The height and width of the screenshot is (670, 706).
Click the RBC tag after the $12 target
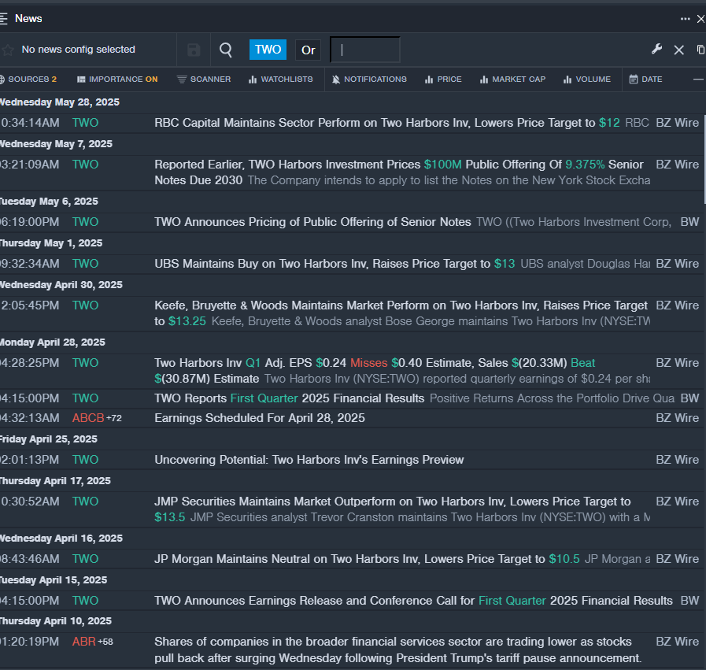[637, 123]
